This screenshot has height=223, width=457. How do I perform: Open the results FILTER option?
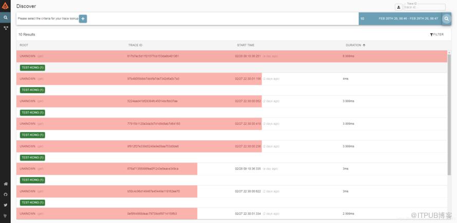pos(436,34)
